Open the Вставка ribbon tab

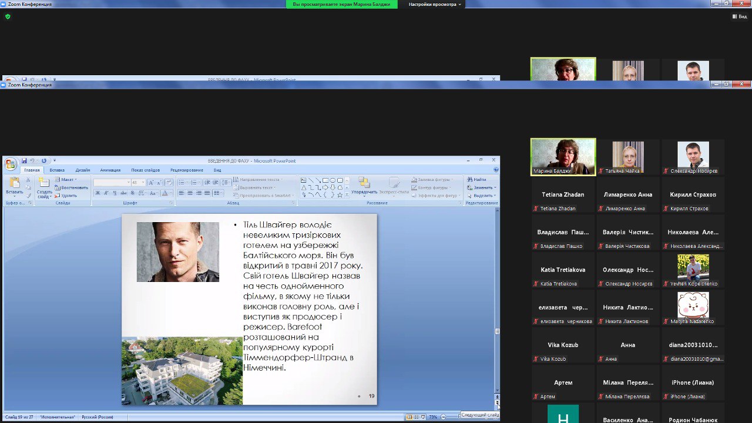click(x=57, y=170)
